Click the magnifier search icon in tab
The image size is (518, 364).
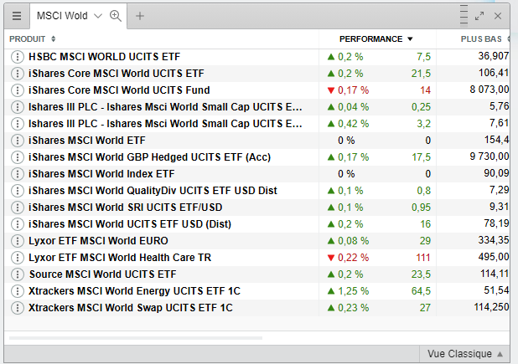click(116, 16)
